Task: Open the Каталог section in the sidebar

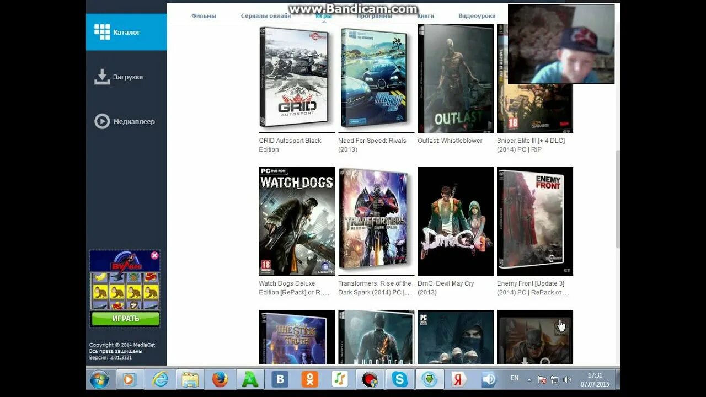Action: [x=126, y=32]
